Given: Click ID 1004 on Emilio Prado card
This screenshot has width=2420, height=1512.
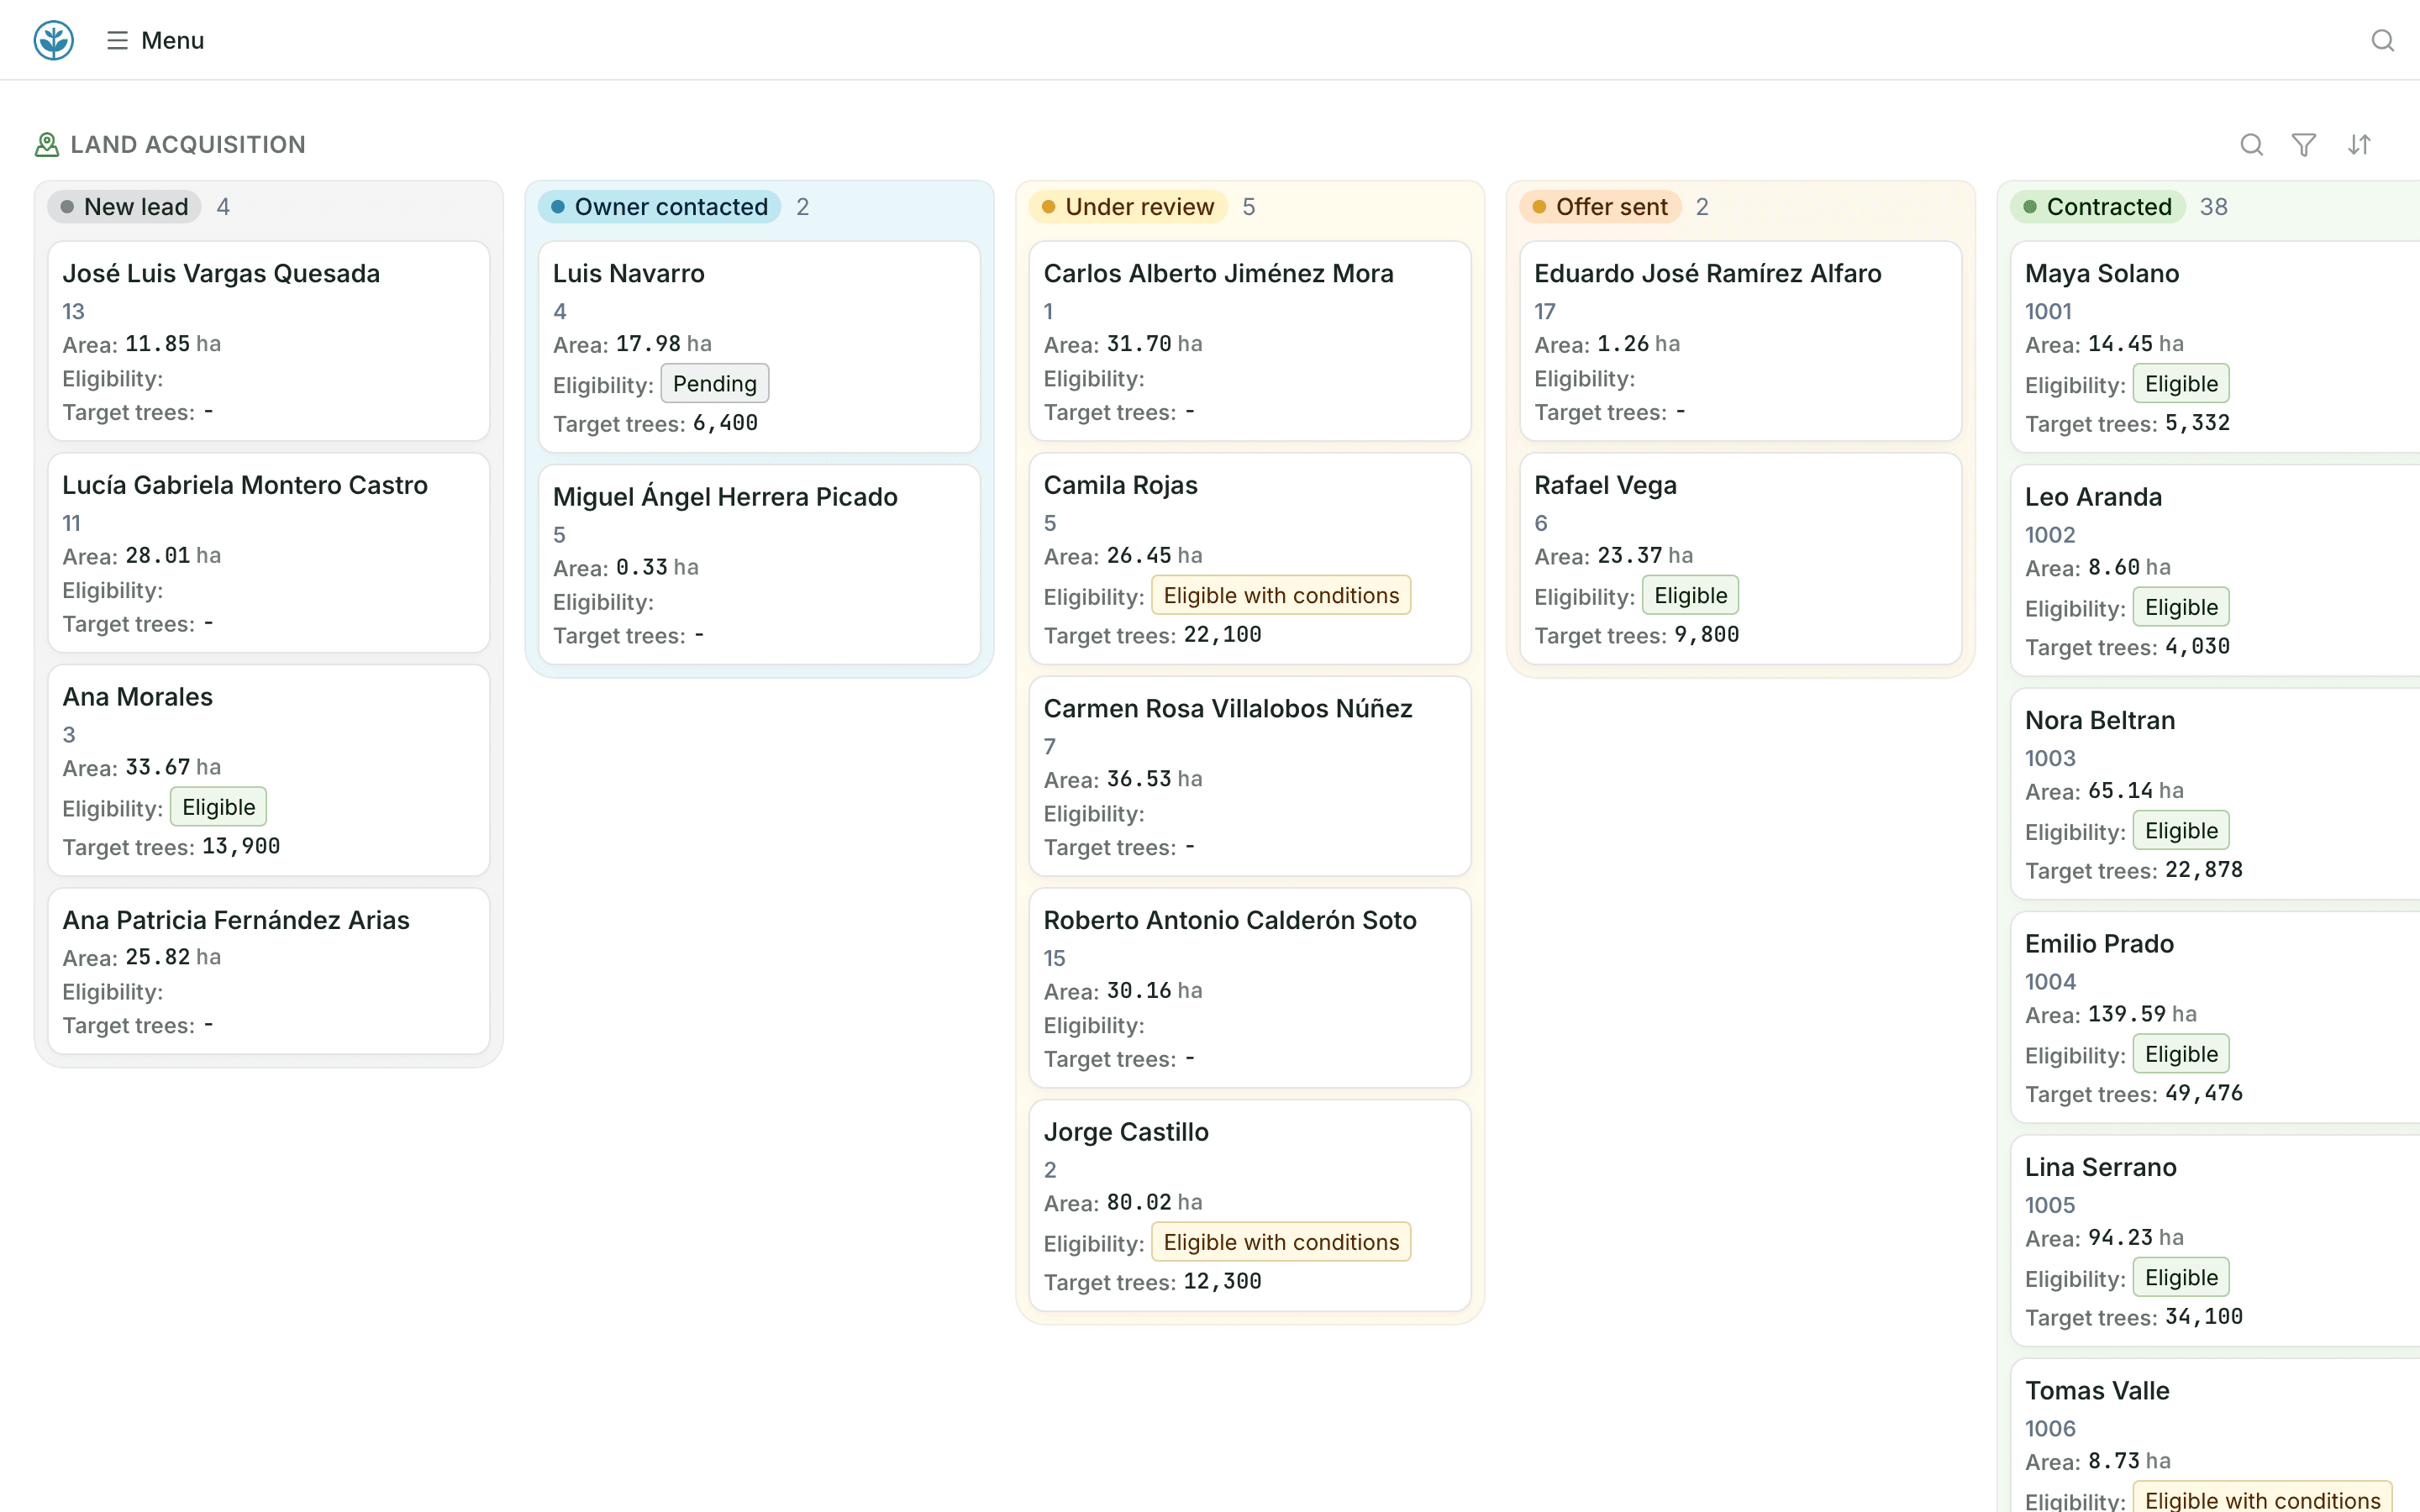Looking at the screenshot, I should 2050,982.
